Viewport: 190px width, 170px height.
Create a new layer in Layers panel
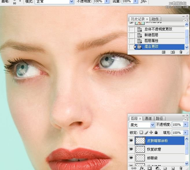point(173,168)
